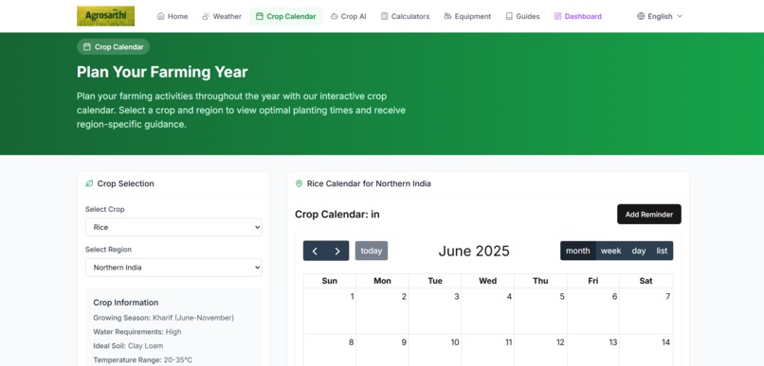Click the globe language icon
Viewport: 764px width, 366px height.
[x=641, y=16]
